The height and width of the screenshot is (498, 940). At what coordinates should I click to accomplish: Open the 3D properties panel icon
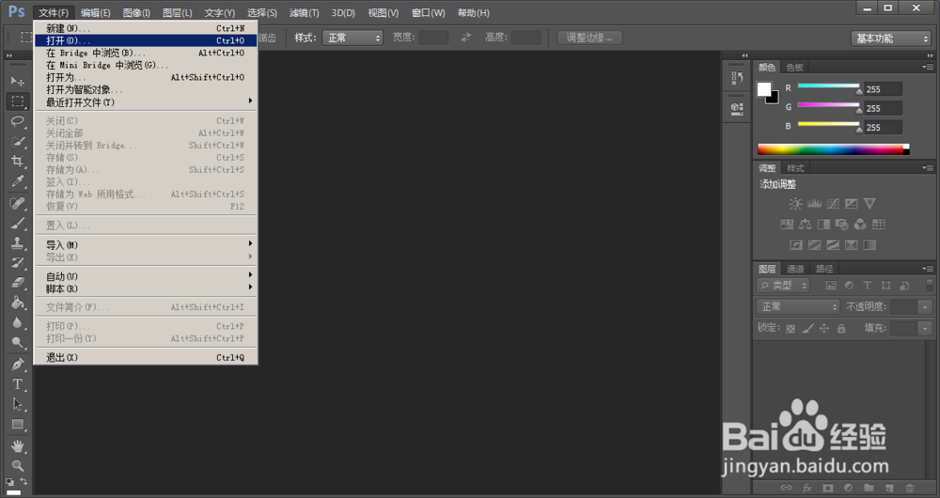(737, 108)
